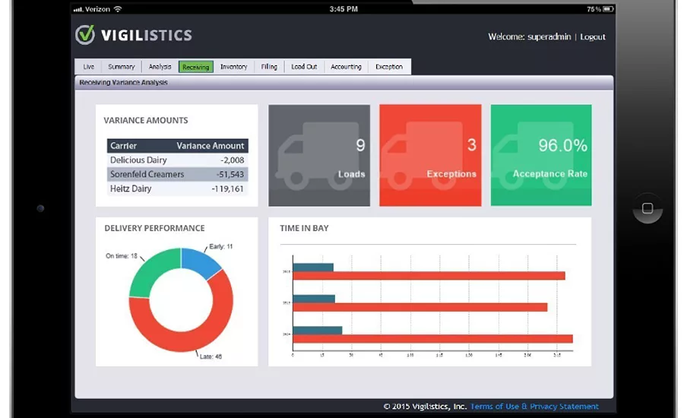
Task: Click the middle dark blue bar in Time in Bay
Action: (x=314, y=299)
